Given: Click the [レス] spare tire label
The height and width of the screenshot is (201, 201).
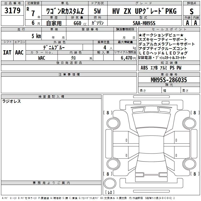Looking at the screenshot, I should point(110,192).
